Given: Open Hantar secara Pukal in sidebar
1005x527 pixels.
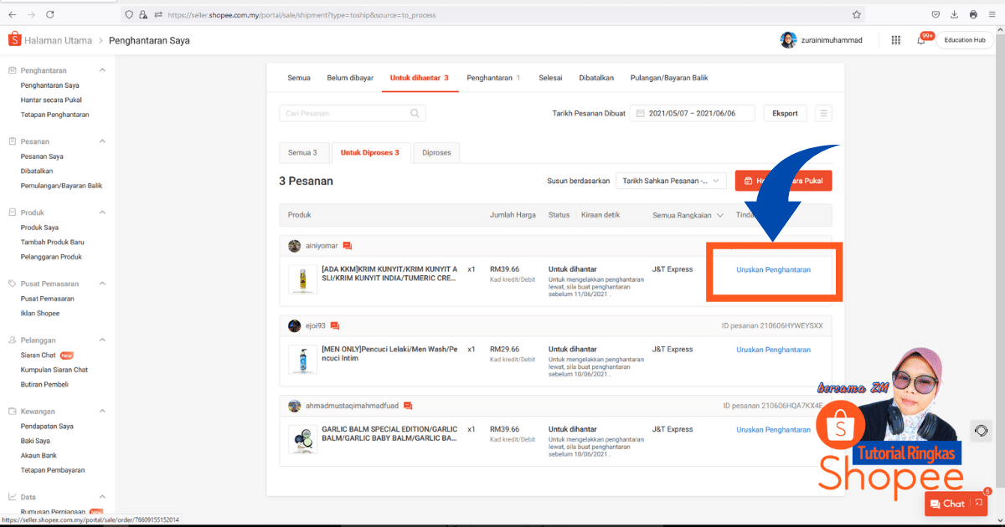Looking at the screenshot, I should point(51,100).
